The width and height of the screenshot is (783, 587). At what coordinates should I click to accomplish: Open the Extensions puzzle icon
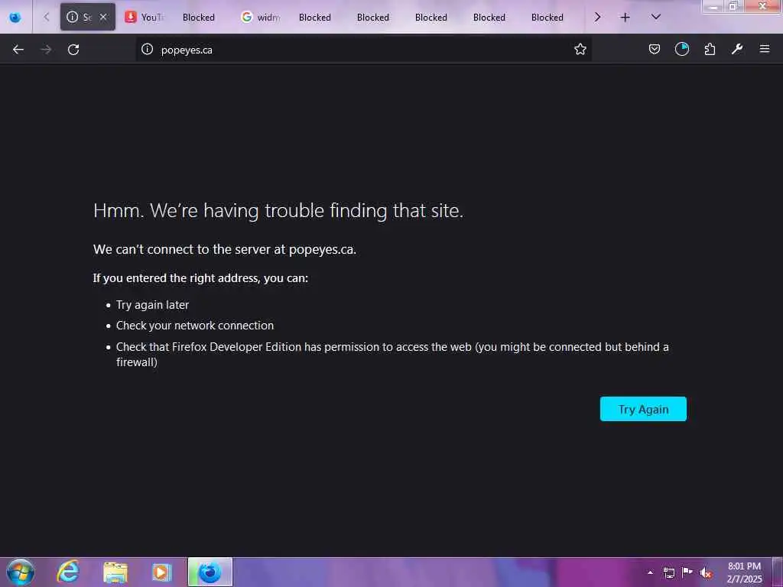710,49
